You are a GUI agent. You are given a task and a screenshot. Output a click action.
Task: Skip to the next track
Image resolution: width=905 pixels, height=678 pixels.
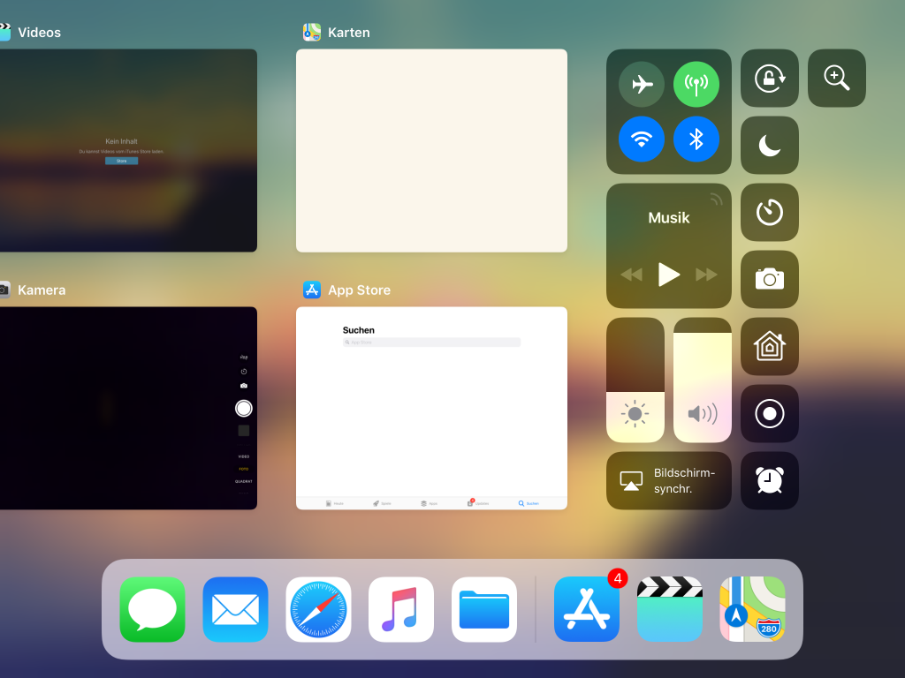706,274
